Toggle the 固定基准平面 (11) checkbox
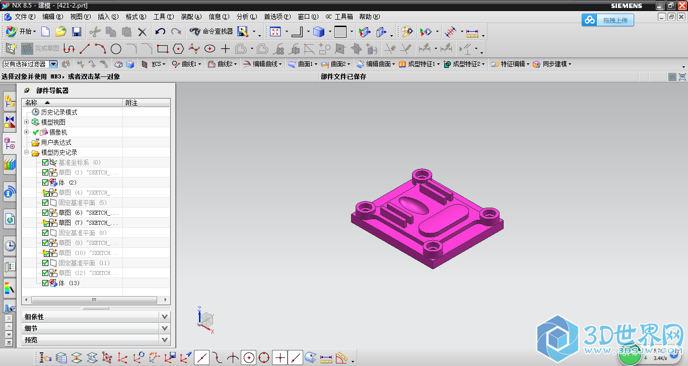Screen dimensions: 688x366 (x=45, y=263)
